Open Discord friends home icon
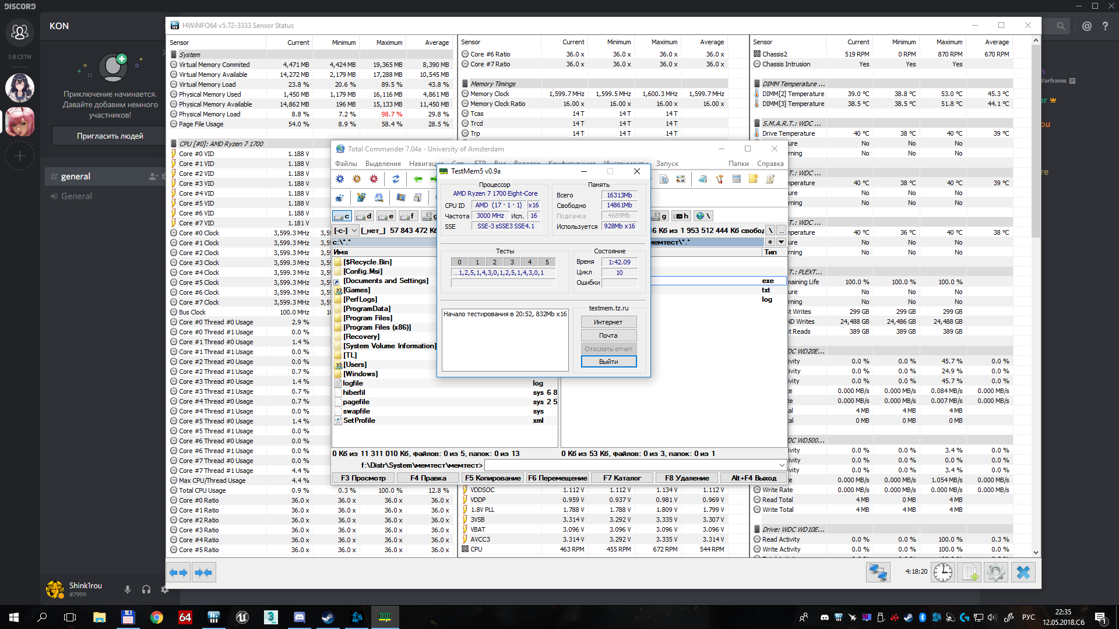Viewport: 1119px width, 629px height. [20, 32]
